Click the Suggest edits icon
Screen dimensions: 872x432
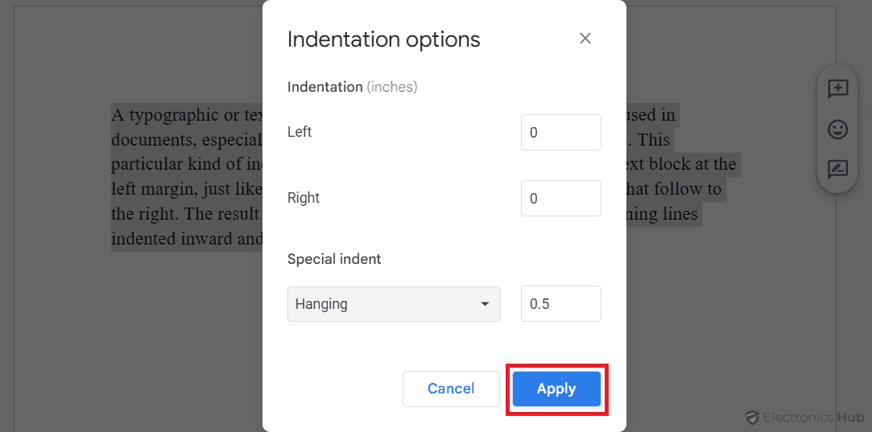(x=838, y=170)
